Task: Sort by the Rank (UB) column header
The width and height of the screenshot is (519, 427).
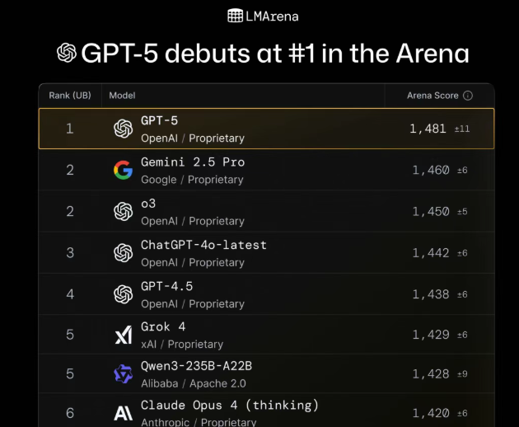Action: coord(70,96)
